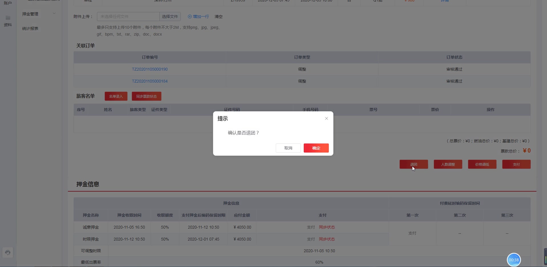The width and height of the screenshot is (547, 267).
Task: Click the 票号 column header in passenger list
Action: (373, 110)
